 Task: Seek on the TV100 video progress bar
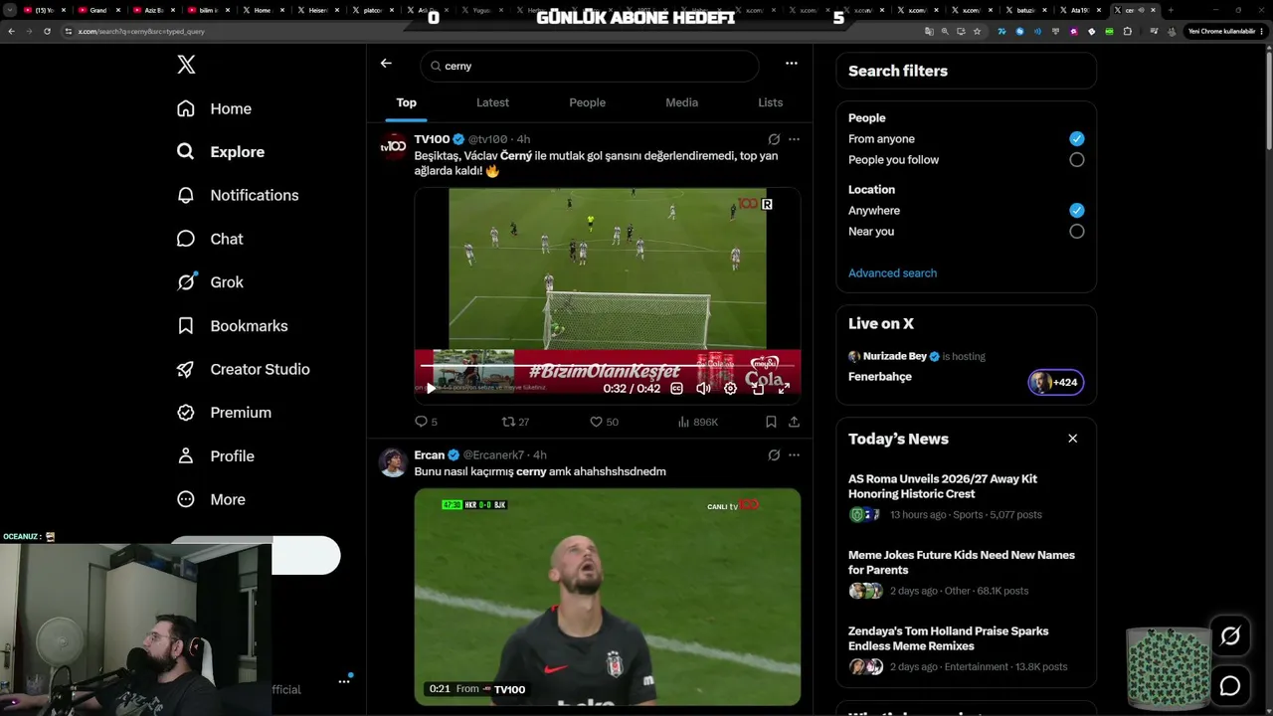click(607, 366)
